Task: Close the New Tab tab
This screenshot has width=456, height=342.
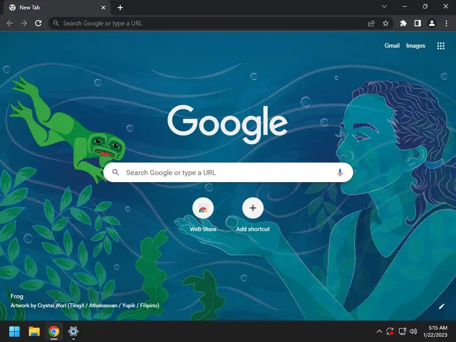Action: (x=103, y=8)
